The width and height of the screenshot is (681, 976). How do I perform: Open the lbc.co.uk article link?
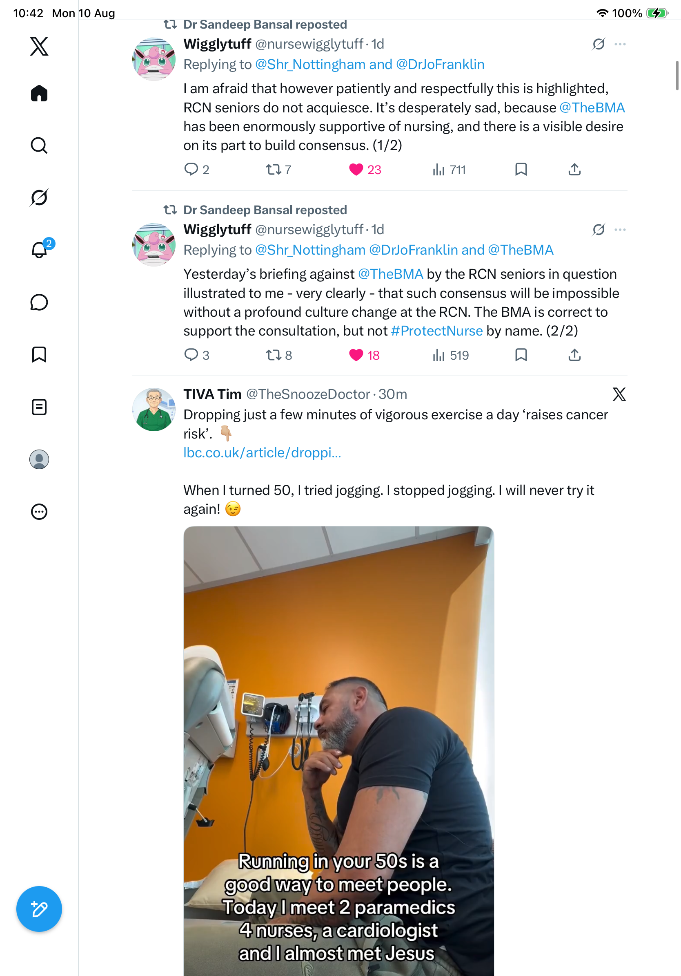262,453
